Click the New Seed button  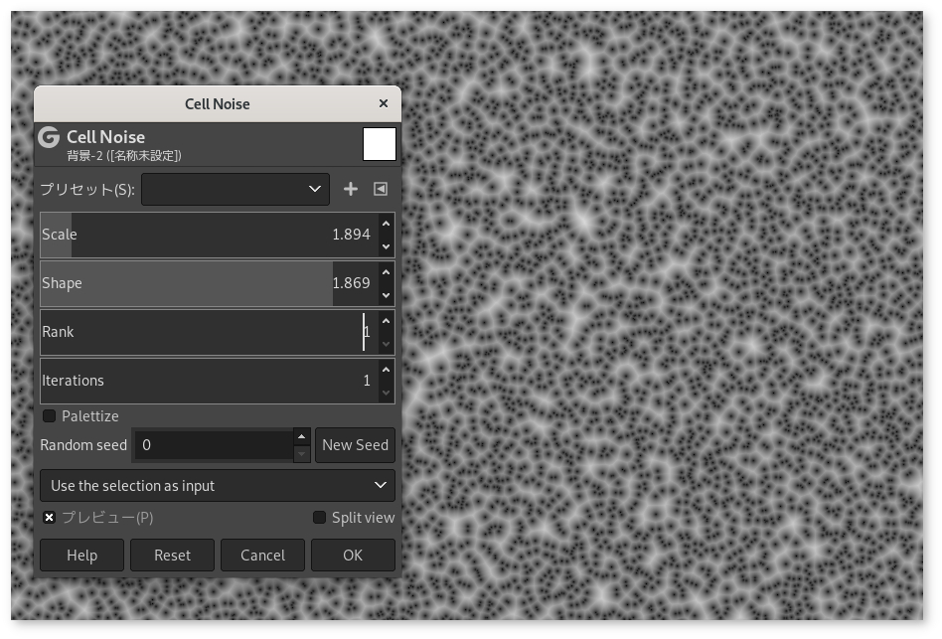[355, 445]
